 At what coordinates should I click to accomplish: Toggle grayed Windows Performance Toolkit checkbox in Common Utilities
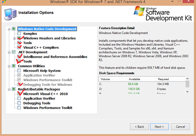click(19, 80)
